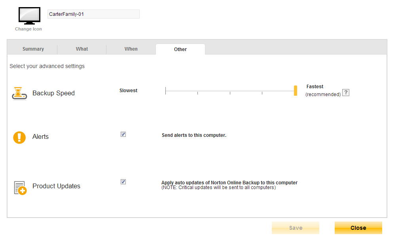Click the Backup Speed hourglass icon

(x=19, y=93)
